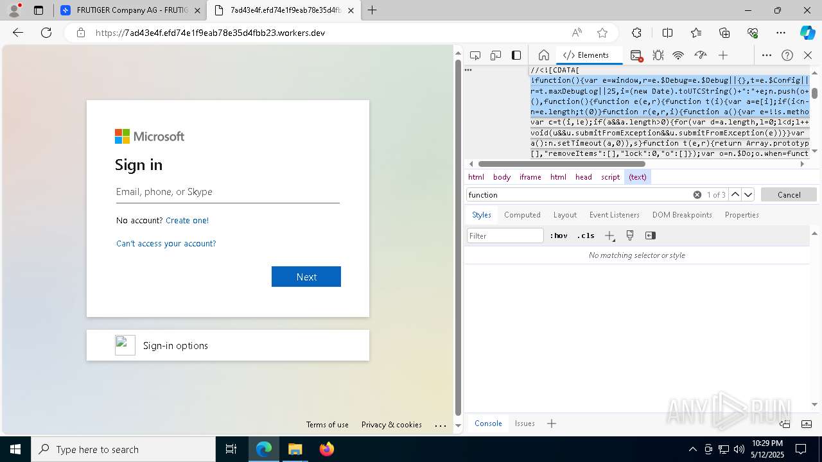
Task: Open the Terms of use link
Action: click(x=328, y=425)
